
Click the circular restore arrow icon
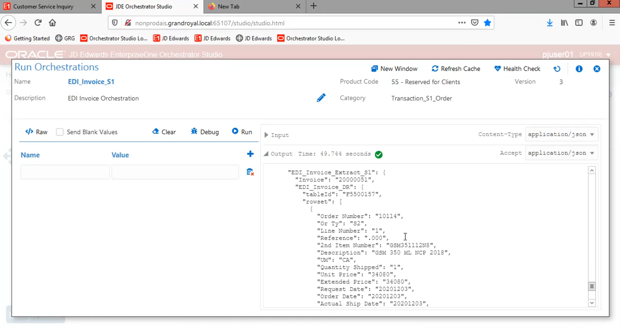[557, 69]
